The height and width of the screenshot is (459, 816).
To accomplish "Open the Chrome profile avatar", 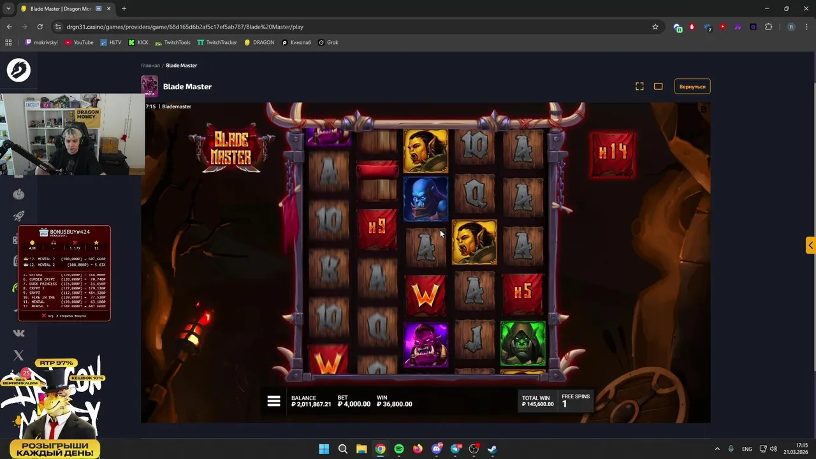I will point(791,27).
